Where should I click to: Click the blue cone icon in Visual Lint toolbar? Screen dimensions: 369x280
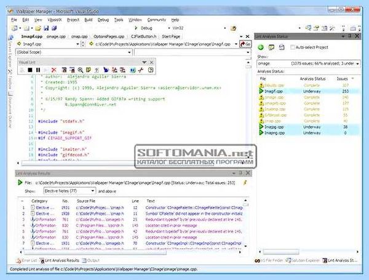(106, 70)
